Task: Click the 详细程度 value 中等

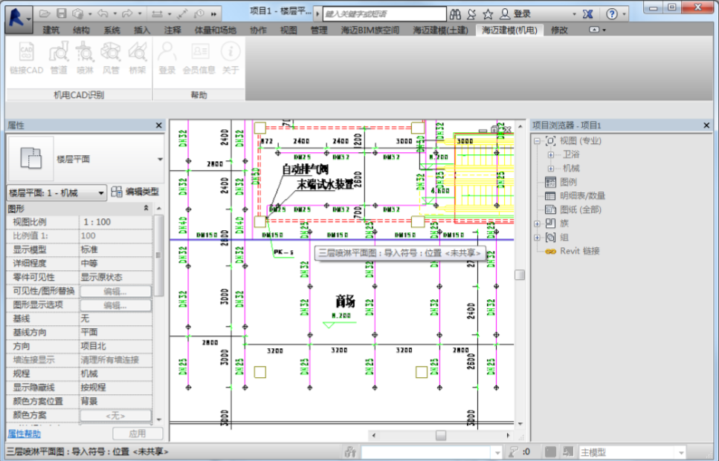Action: pyautogui.click(x=115, y=264)
